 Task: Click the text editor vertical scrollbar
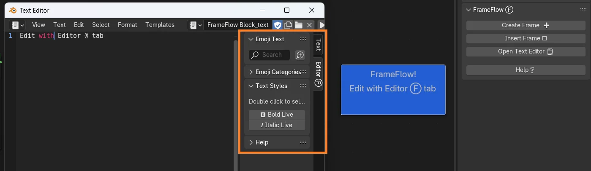click(236, 105)
